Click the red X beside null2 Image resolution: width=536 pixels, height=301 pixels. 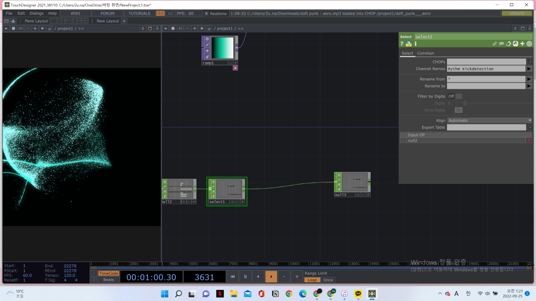coord(529,141)
